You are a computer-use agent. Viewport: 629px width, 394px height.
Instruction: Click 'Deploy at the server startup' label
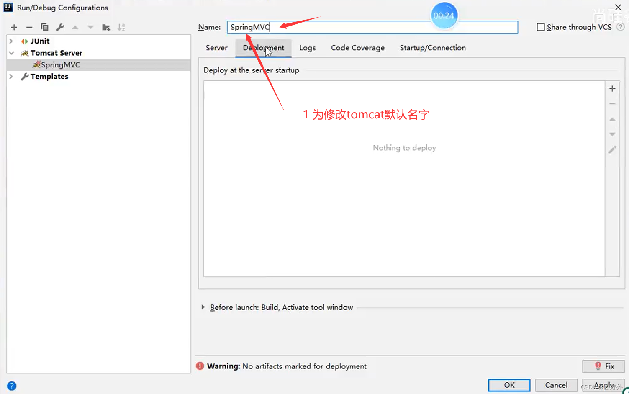tap(251, 70)
